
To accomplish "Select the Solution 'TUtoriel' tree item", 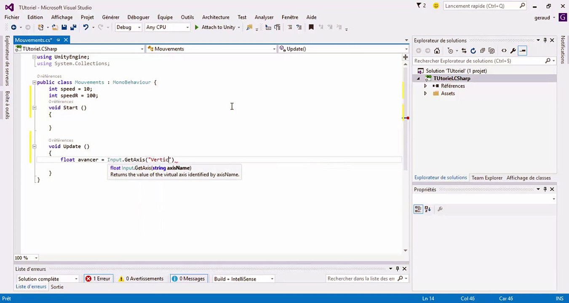I will (x=456, y=71).
